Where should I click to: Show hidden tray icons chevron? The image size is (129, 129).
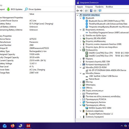click(122, 126)
